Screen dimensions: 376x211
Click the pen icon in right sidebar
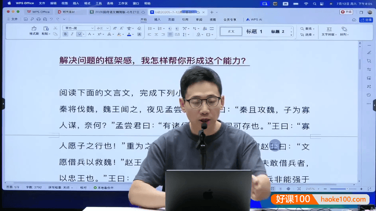pyautogui.click(x=369, y=53)
